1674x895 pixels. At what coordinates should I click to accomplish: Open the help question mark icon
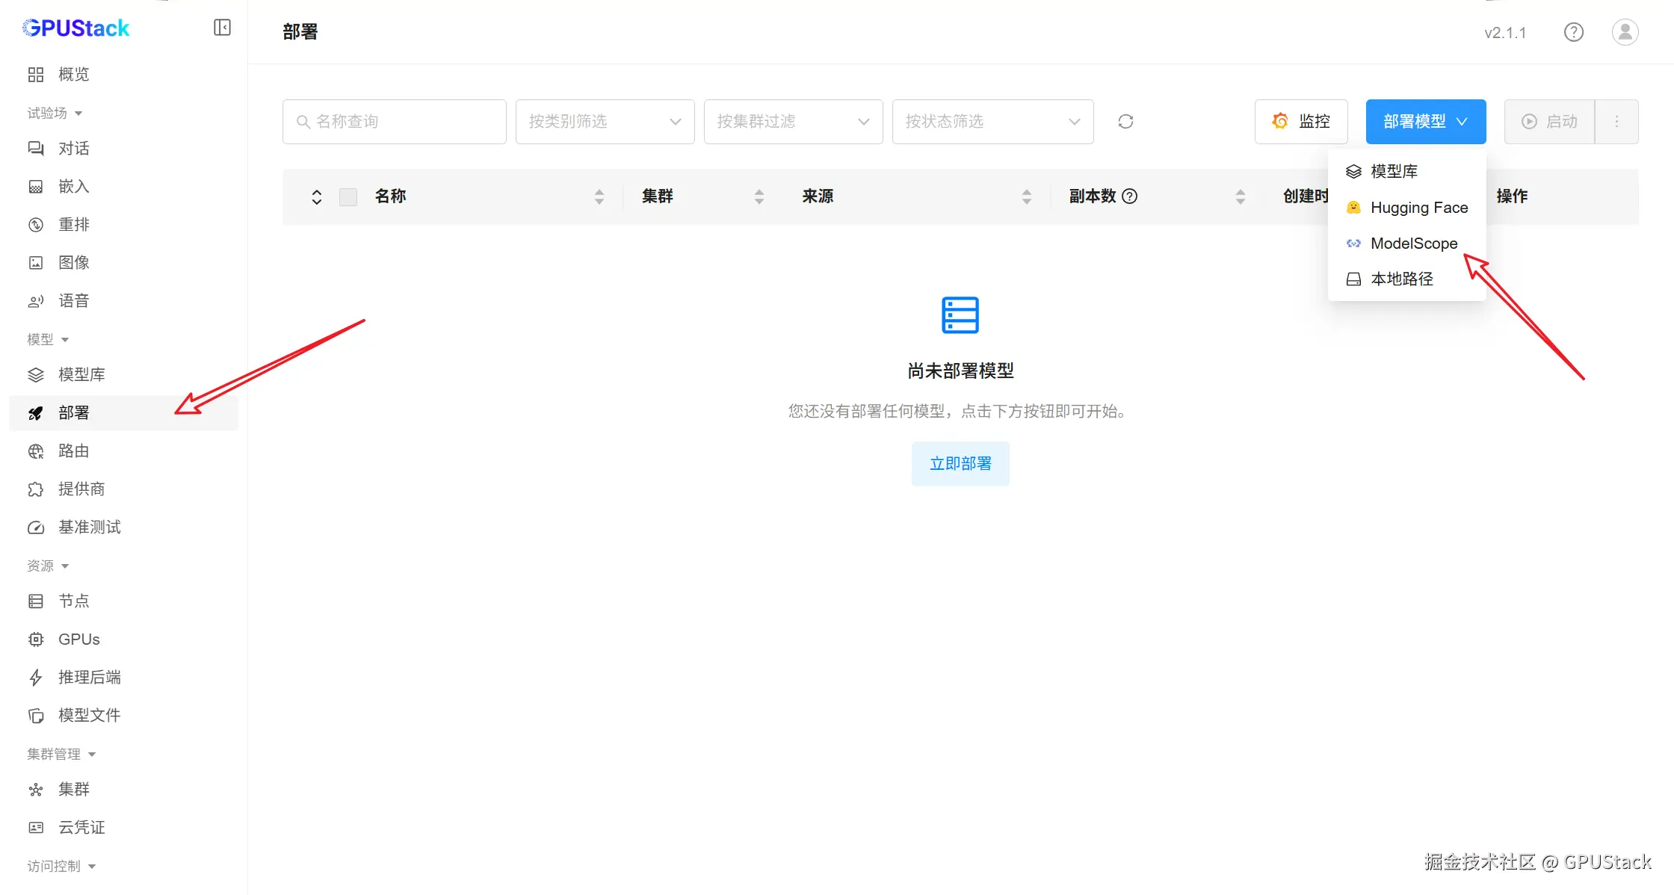(x=1573, y=32)
